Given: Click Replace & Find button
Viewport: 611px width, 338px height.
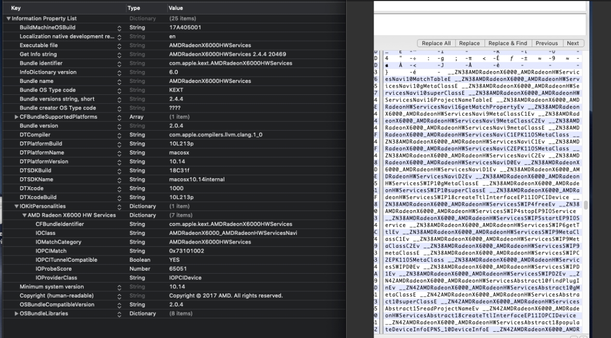Looking at the screenshot, I should pyautogui.click(x=507, y=43).
